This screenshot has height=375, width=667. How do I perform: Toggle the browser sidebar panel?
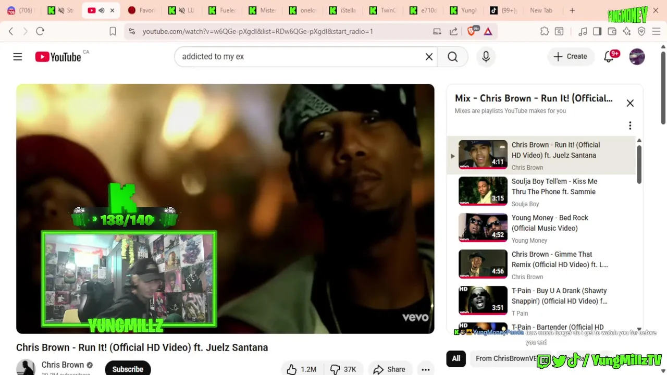pyautogui.click(x=597, y=31)
